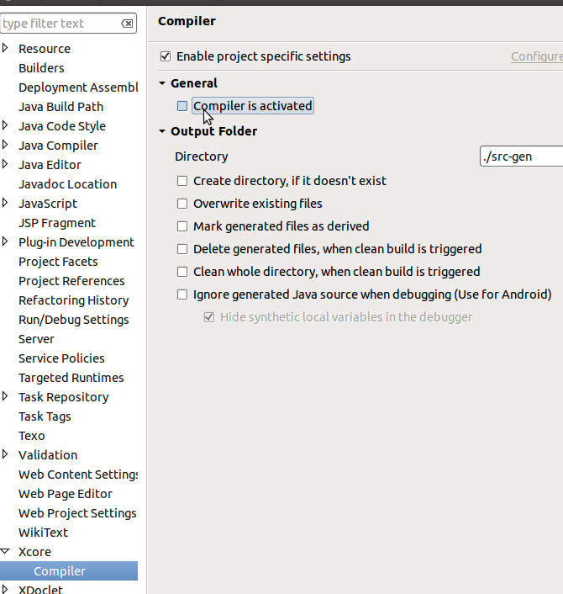Viewport: 563px width, 594px height.
Task: Select Web Page Editor page
Action: (66, 494)
